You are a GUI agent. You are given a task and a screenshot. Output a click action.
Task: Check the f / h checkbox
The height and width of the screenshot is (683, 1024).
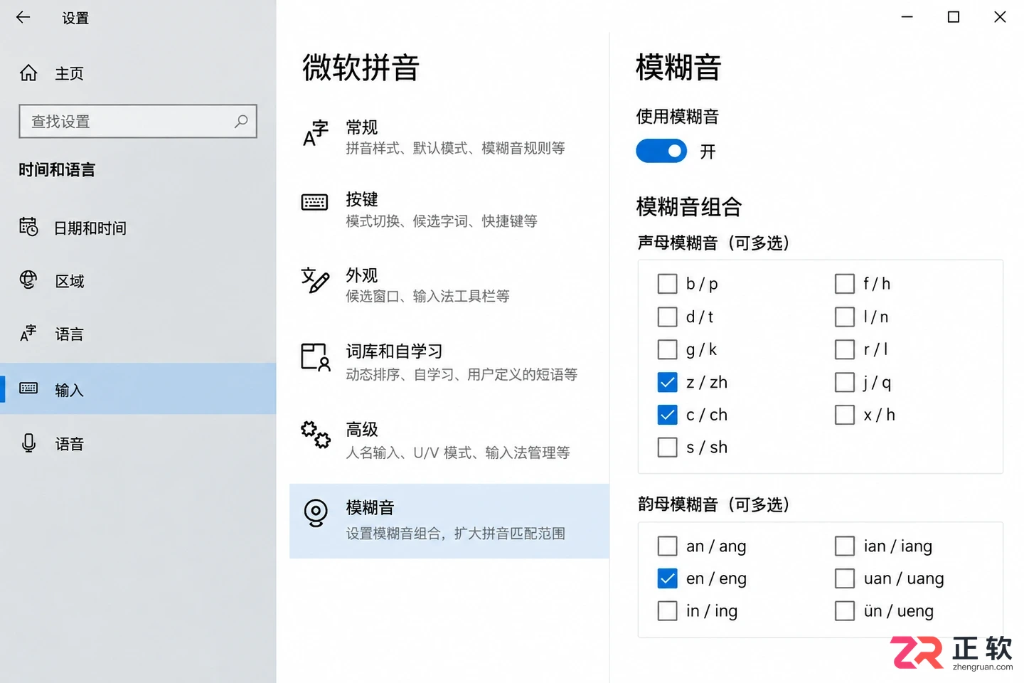coord(845,284)
